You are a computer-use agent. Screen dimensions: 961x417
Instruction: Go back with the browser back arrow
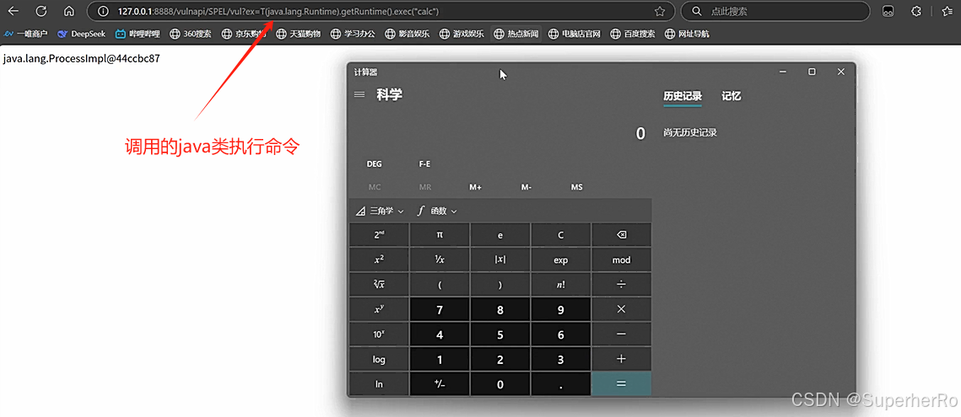point(13,11)
